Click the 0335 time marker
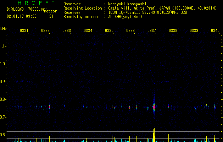Screen dimensions: 223x142 tap(109, 31)
